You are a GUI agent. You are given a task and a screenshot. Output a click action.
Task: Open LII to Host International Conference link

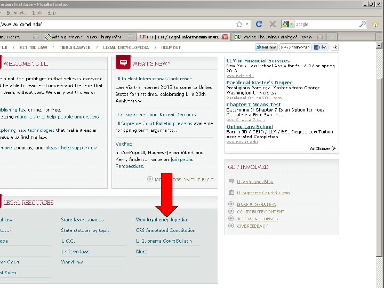pos(154,78)
